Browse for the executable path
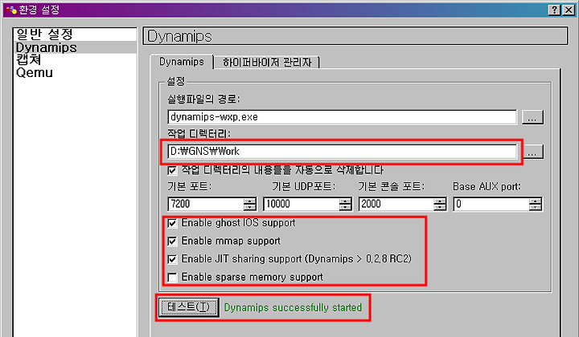The height and width of the screenshot is (337, 579). [532, 117]
